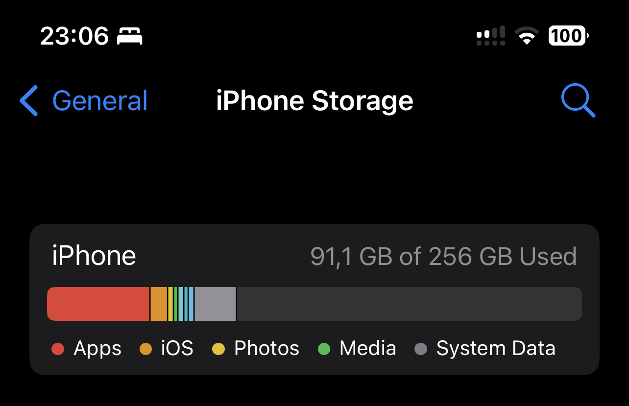Tap the 91,1 GB of 256 GB Used text

pos(443,257)
